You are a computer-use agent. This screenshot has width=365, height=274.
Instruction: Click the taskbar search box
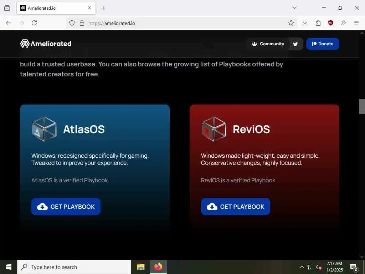tap(74, 267)
